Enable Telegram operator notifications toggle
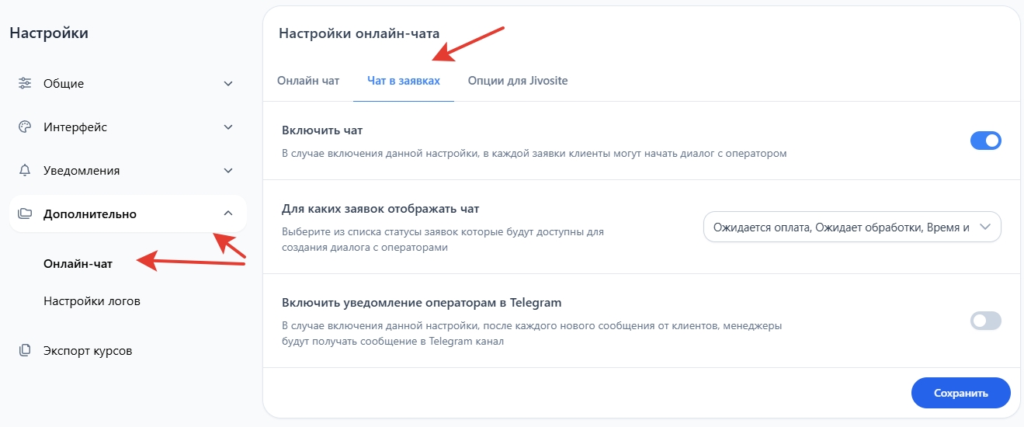Image resolution: width=1024 pixels, height=427 pixels. point(985,321)
